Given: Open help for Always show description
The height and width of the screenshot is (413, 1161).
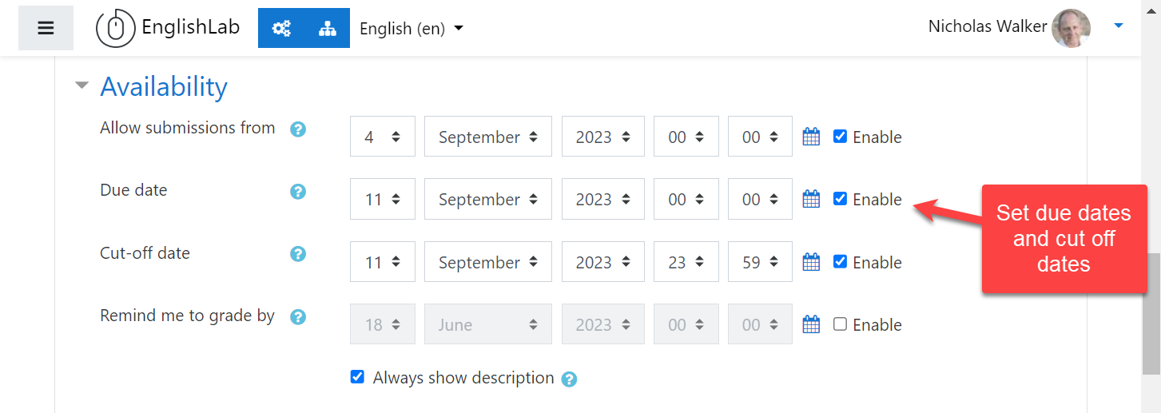Looking at the screenshot, I should click(569, 379).
